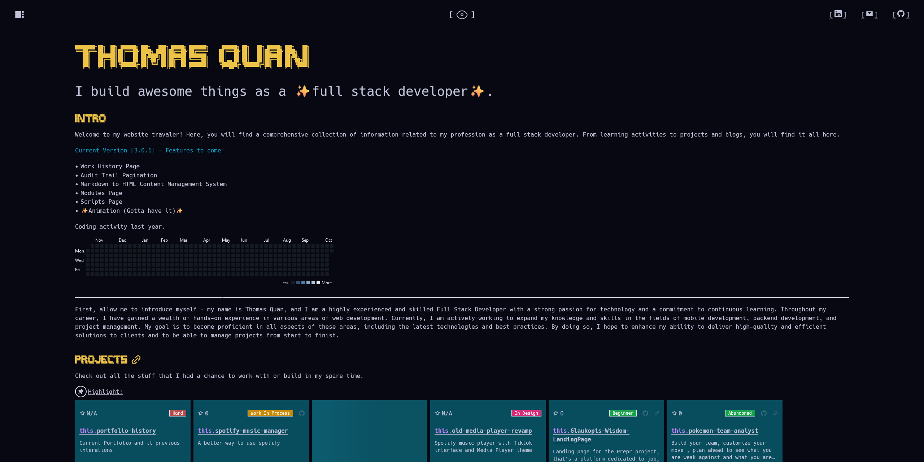
Task: Click the star icon on pokemon-team-analyst card
Action: 674,413
